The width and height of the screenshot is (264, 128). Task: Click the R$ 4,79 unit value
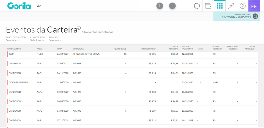pyautogui.click(x=152, y=101)
